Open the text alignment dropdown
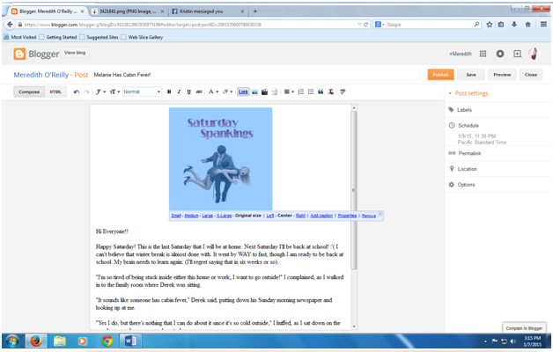This screenshot has height=352, width=553. (289, 92)
